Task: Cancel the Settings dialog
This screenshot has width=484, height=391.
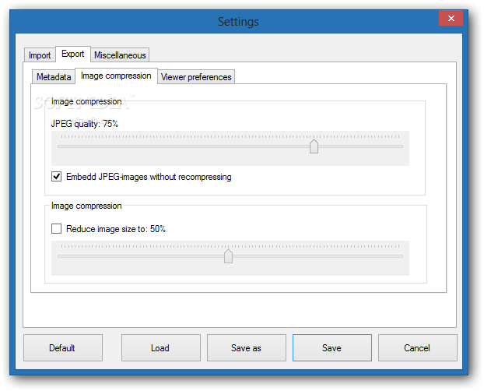Action: (418, 347)
